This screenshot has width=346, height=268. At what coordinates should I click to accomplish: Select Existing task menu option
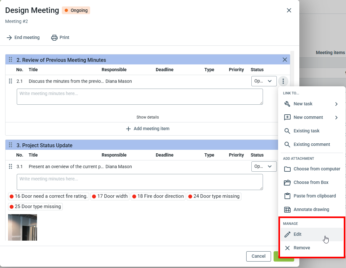(x=306, y=131)
